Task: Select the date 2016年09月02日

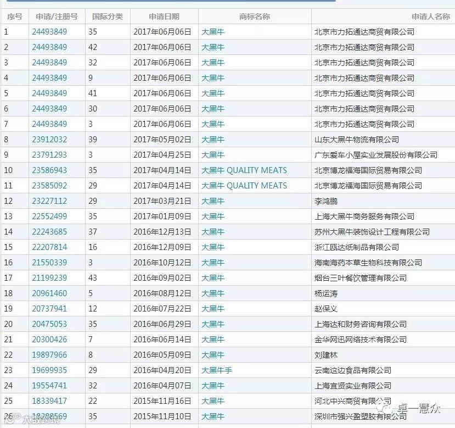Action: (162, 278)
